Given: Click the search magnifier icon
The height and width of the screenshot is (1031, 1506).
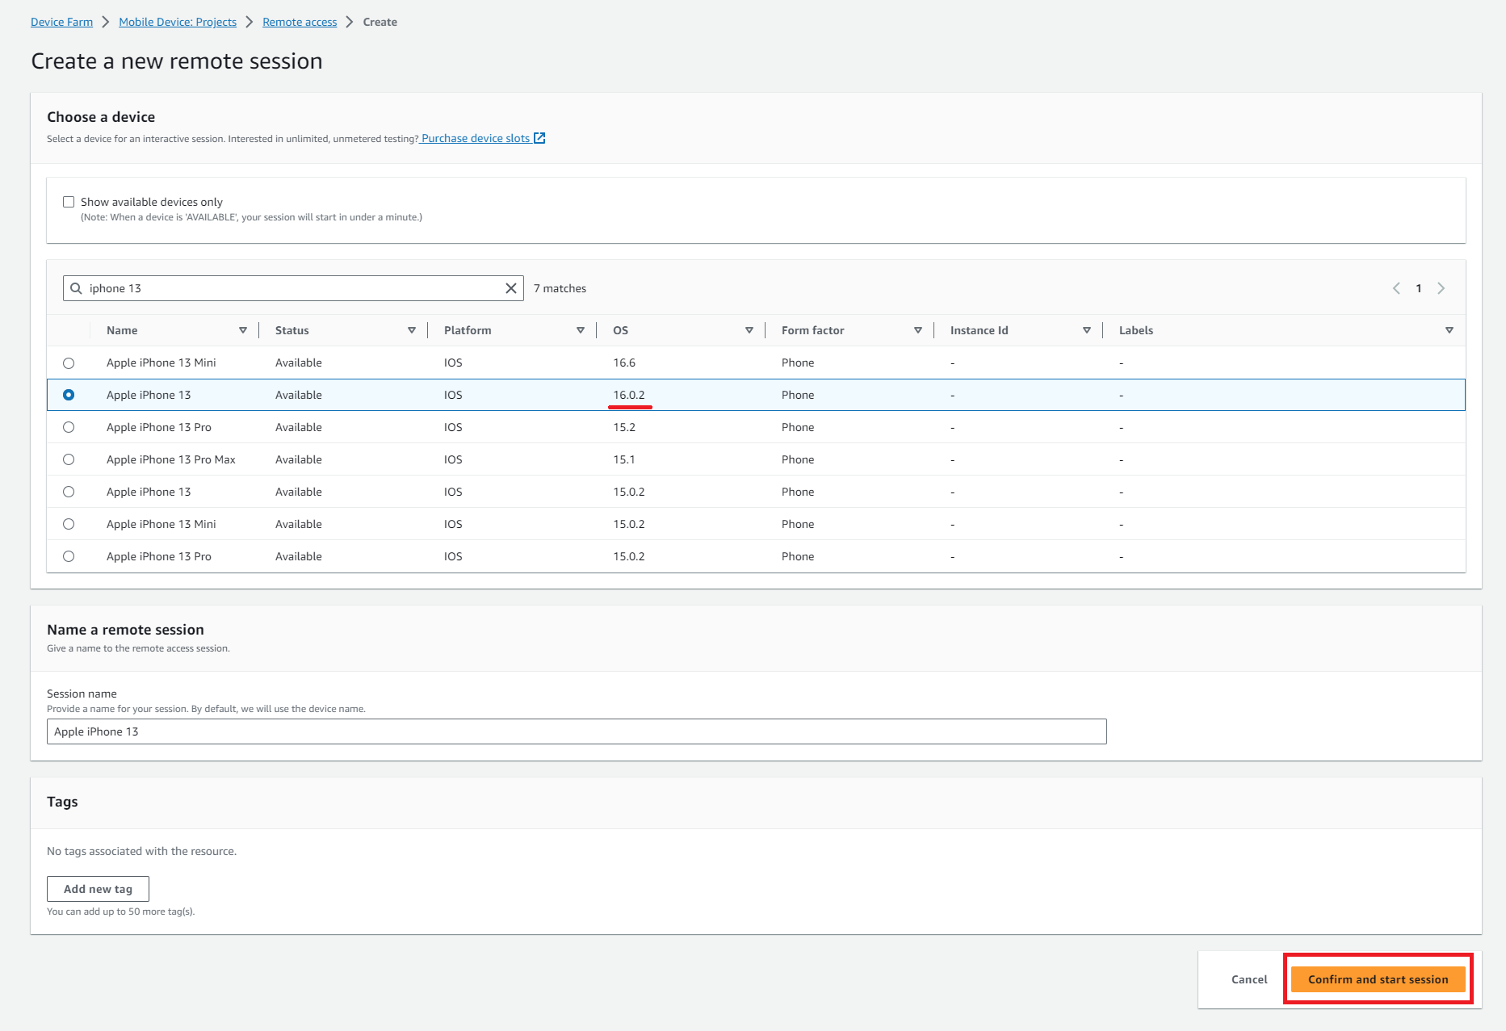Looking at the screenshot, I should [x=76, y=288].
